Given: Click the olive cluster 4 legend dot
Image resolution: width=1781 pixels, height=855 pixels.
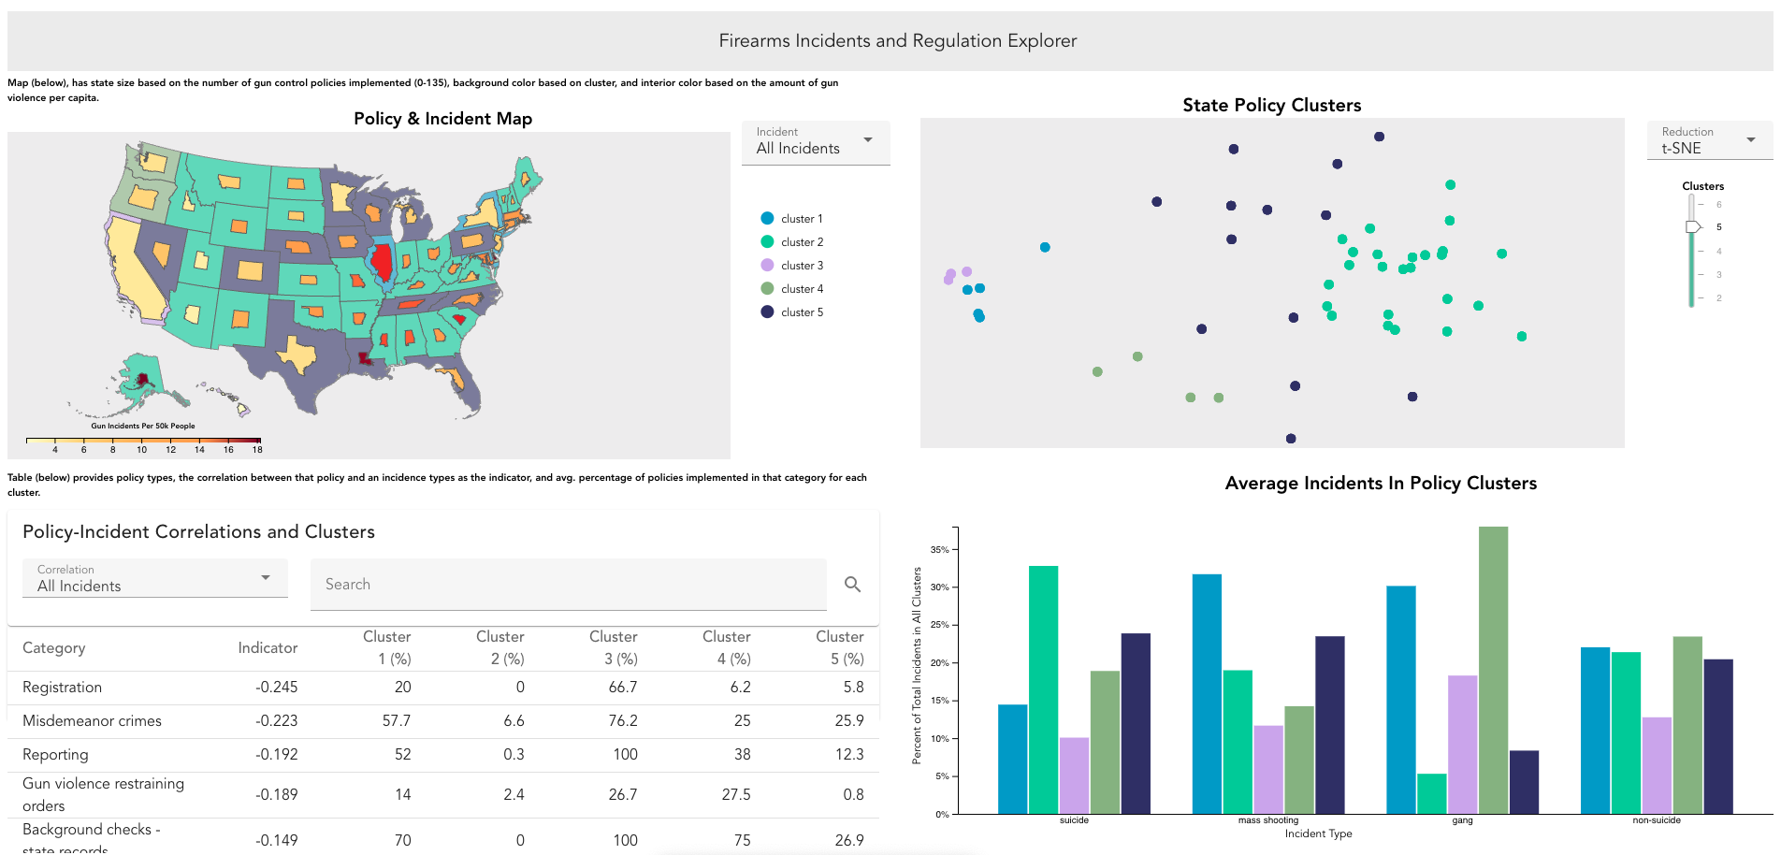Looking at the screenshot, I should coord(769,288).
